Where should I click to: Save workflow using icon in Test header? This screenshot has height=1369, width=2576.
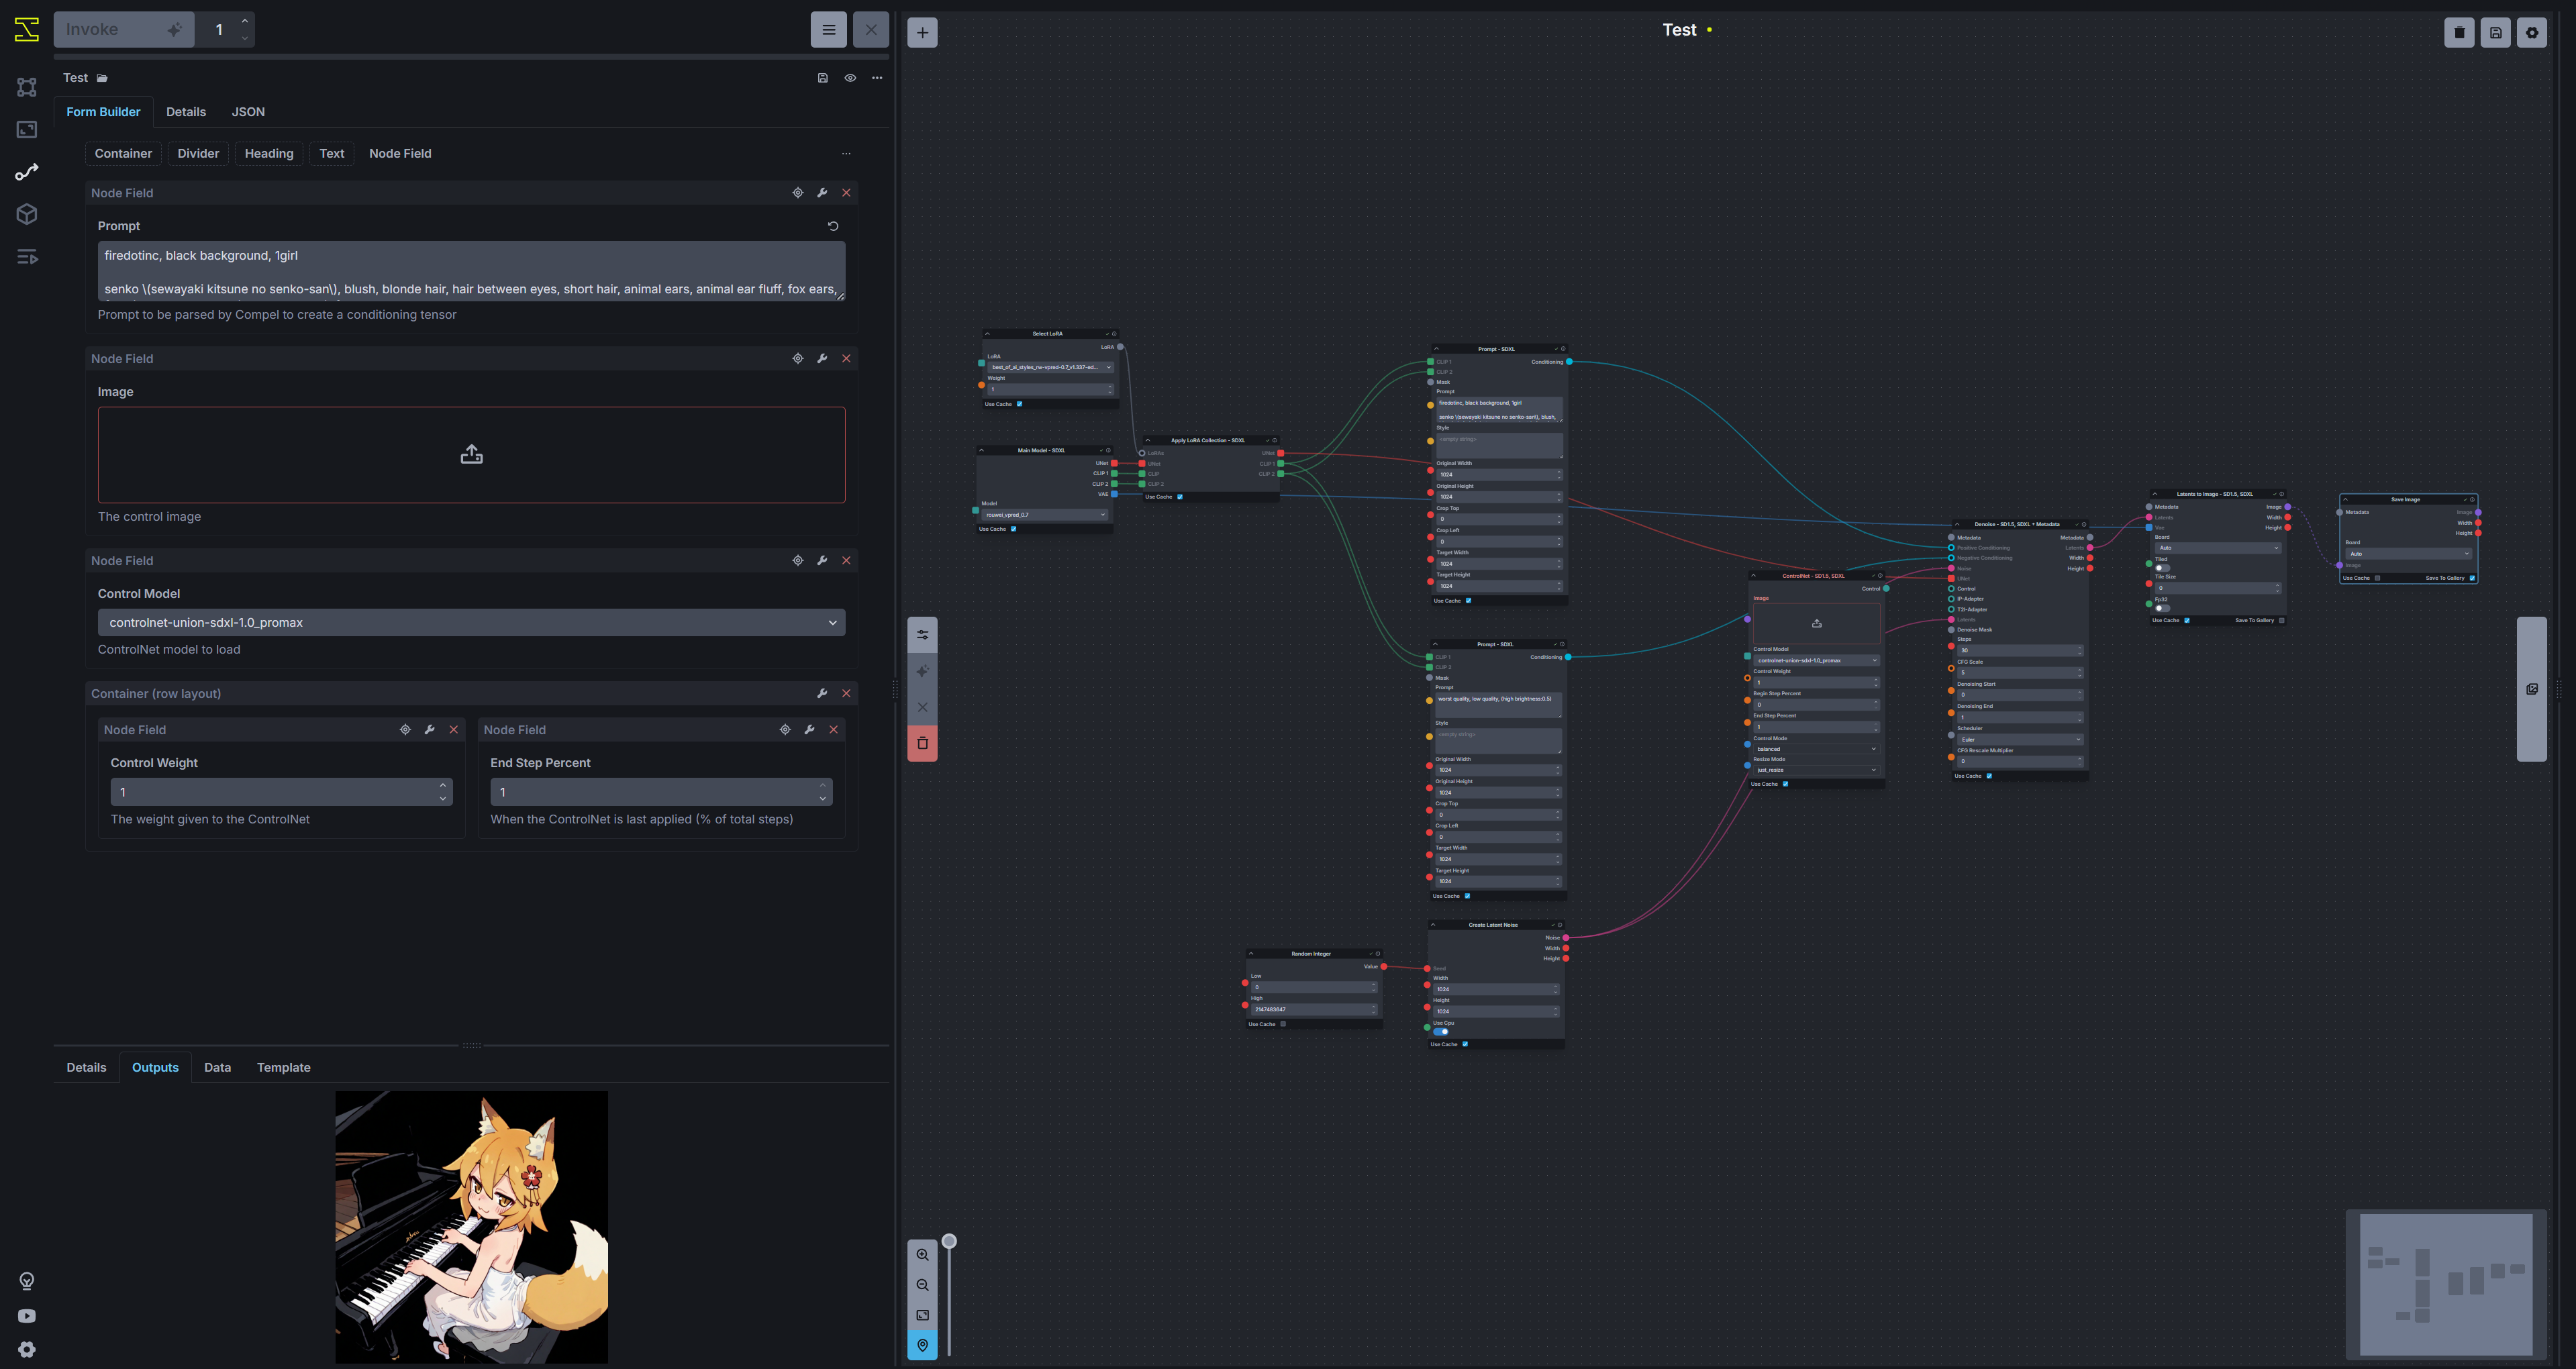coord(822,78)
